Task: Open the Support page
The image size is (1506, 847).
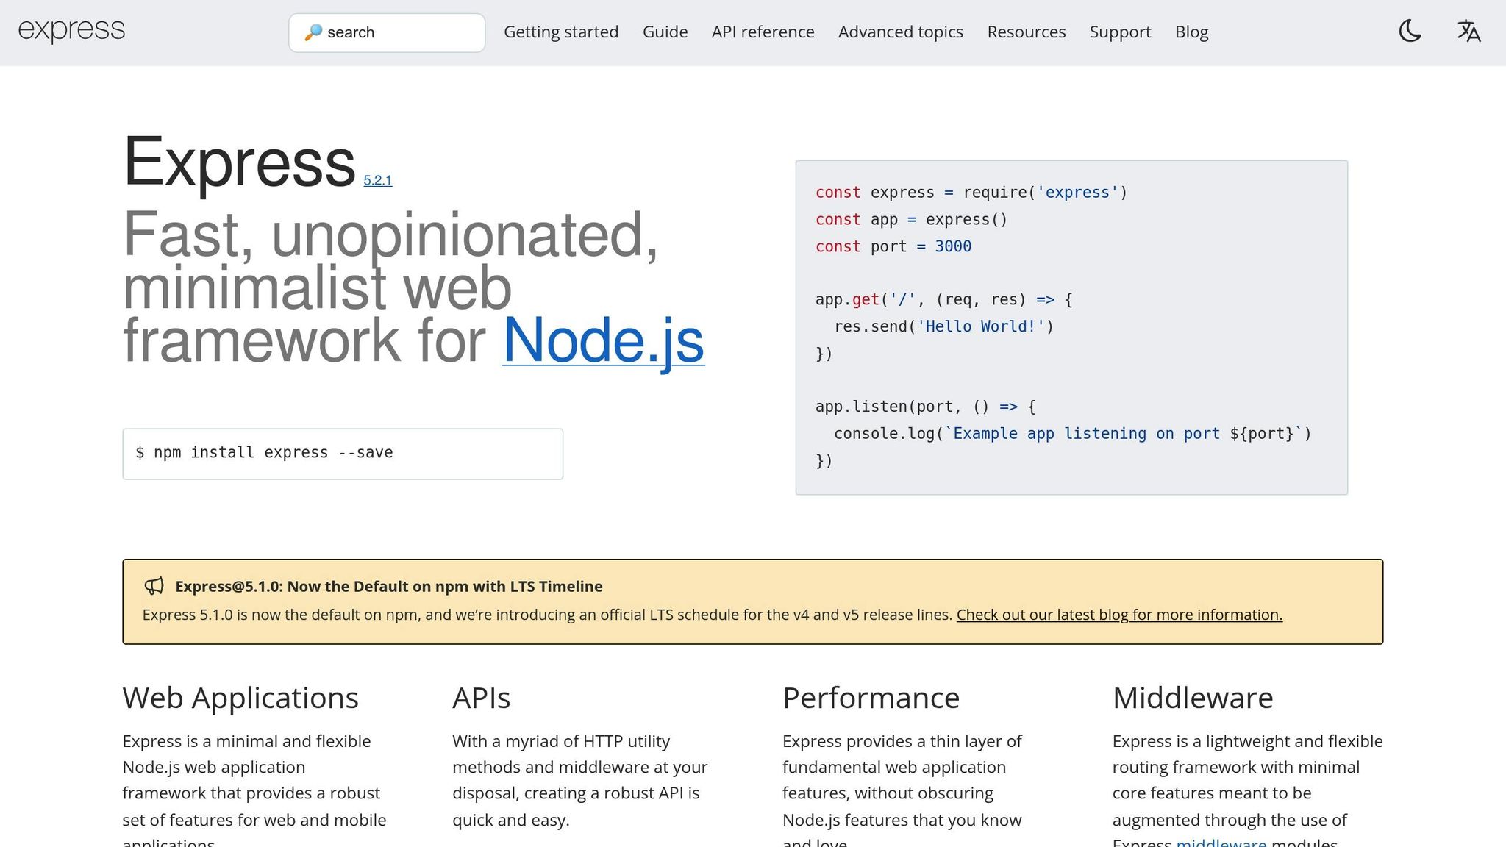Action: [1120, 32]
